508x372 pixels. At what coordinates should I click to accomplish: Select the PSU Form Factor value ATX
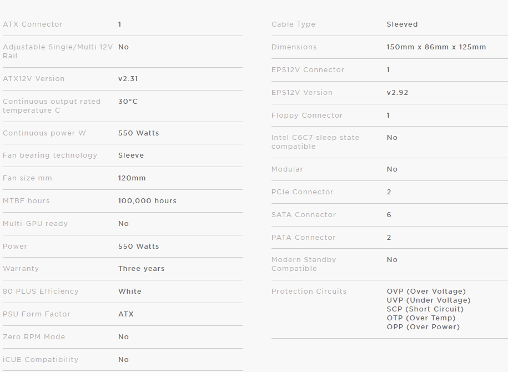click(x=126, y=314)
